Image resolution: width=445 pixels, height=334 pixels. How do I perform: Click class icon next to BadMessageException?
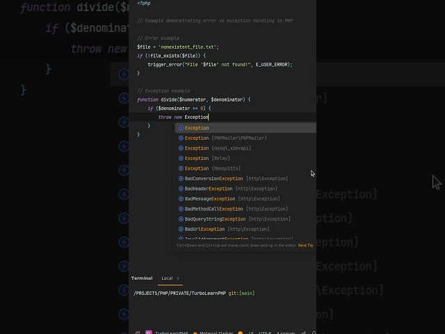[x=181, y=199]
